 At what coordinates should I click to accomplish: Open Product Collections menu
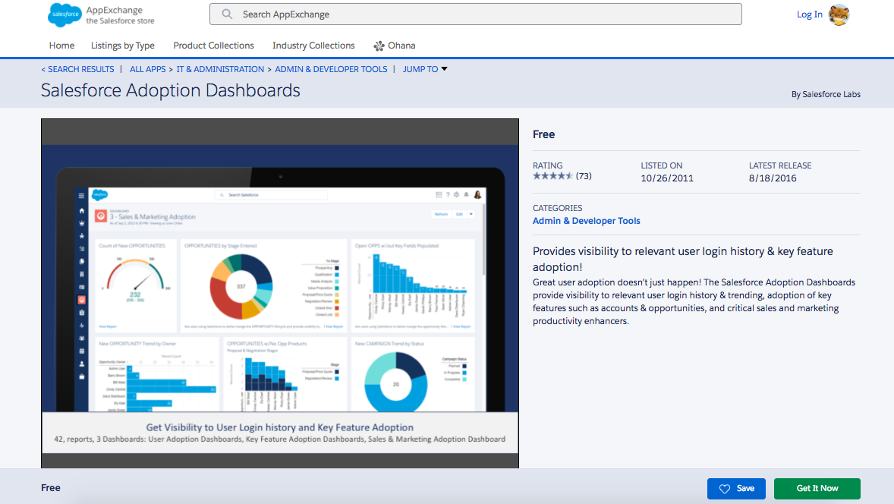pos(214,46)
